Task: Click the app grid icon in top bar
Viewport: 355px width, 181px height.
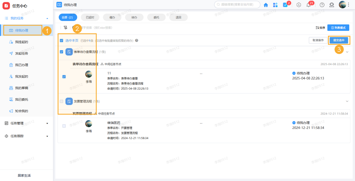Action: pyautogui.click(x=275, y=5)
